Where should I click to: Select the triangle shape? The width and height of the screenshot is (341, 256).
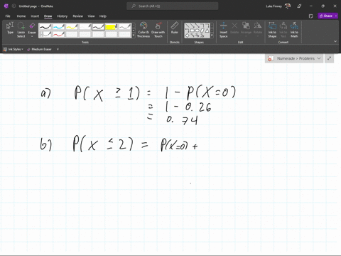207,31
